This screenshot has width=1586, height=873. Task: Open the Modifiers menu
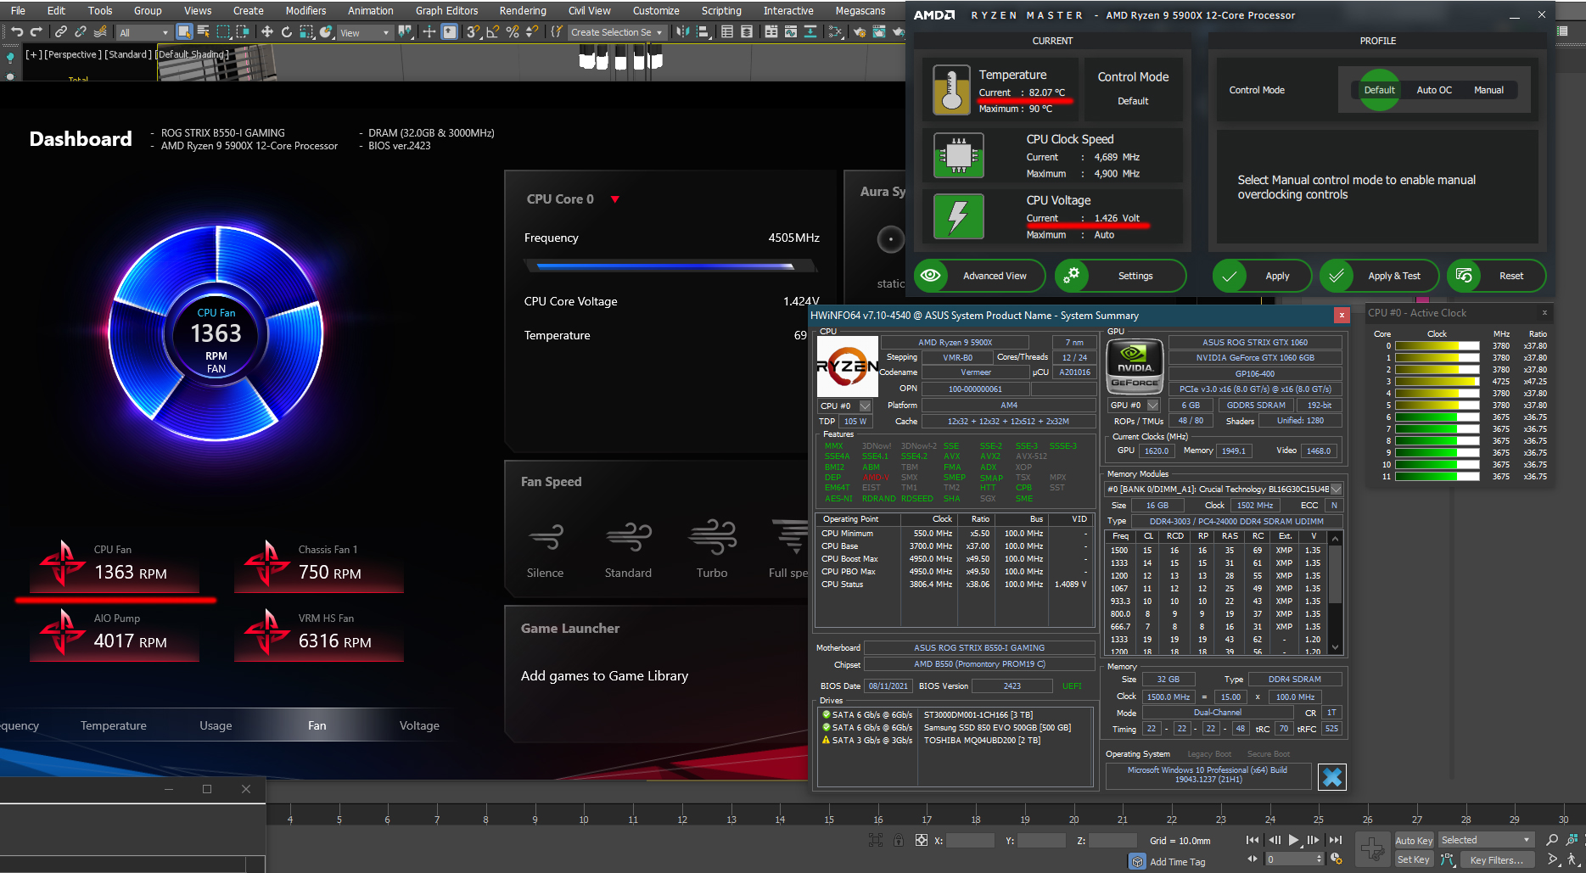[305, 10]
